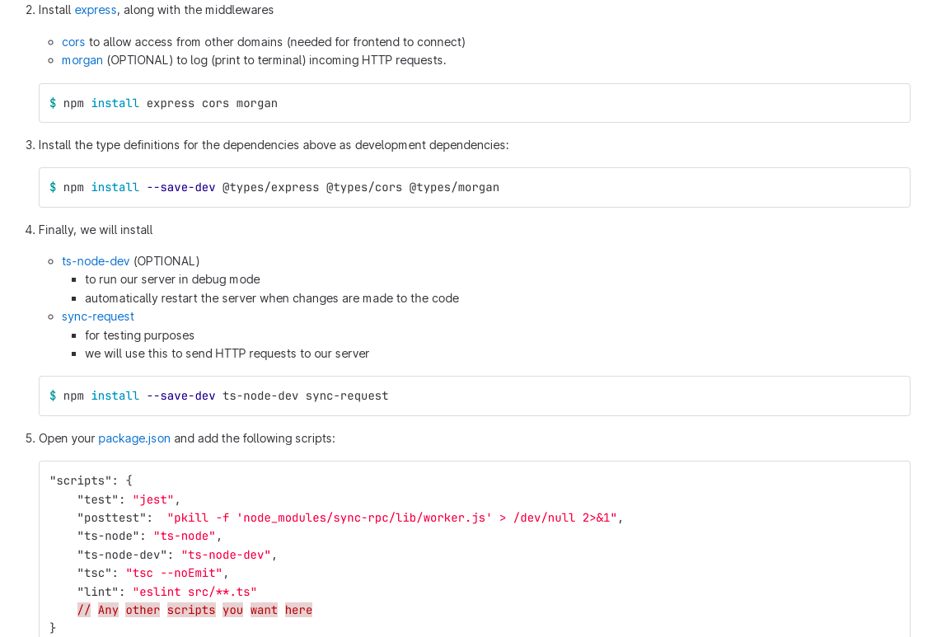The image size is (932, 637).
Task: Click the "tsc --noEmit" script entry
Action: pos(174,573)
